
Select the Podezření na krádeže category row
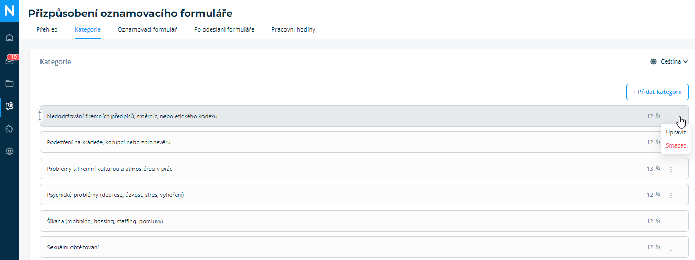[364, 142]
